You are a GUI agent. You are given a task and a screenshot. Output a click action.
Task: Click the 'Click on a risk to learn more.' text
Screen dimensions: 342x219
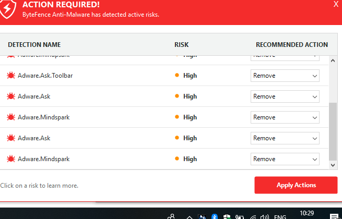click(x=39, y=186)
